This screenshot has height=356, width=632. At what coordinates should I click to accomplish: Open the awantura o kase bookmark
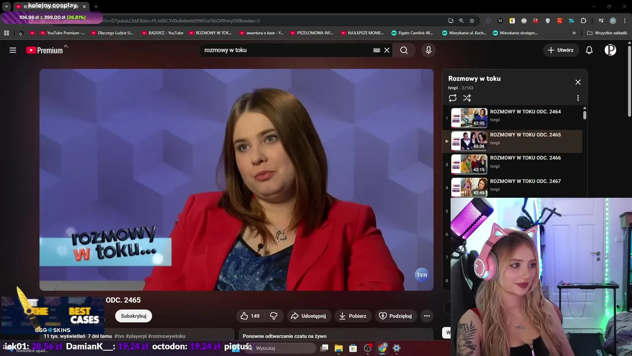click(x=261, y=33)
